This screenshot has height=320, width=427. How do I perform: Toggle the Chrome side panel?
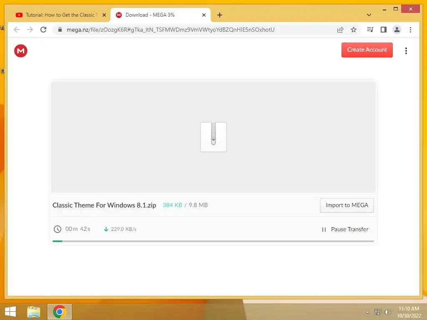pos(384,30)
